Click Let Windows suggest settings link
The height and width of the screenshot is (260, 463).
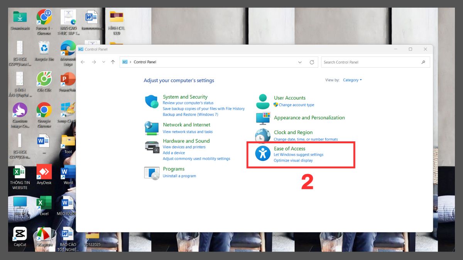tap(299, 154)
